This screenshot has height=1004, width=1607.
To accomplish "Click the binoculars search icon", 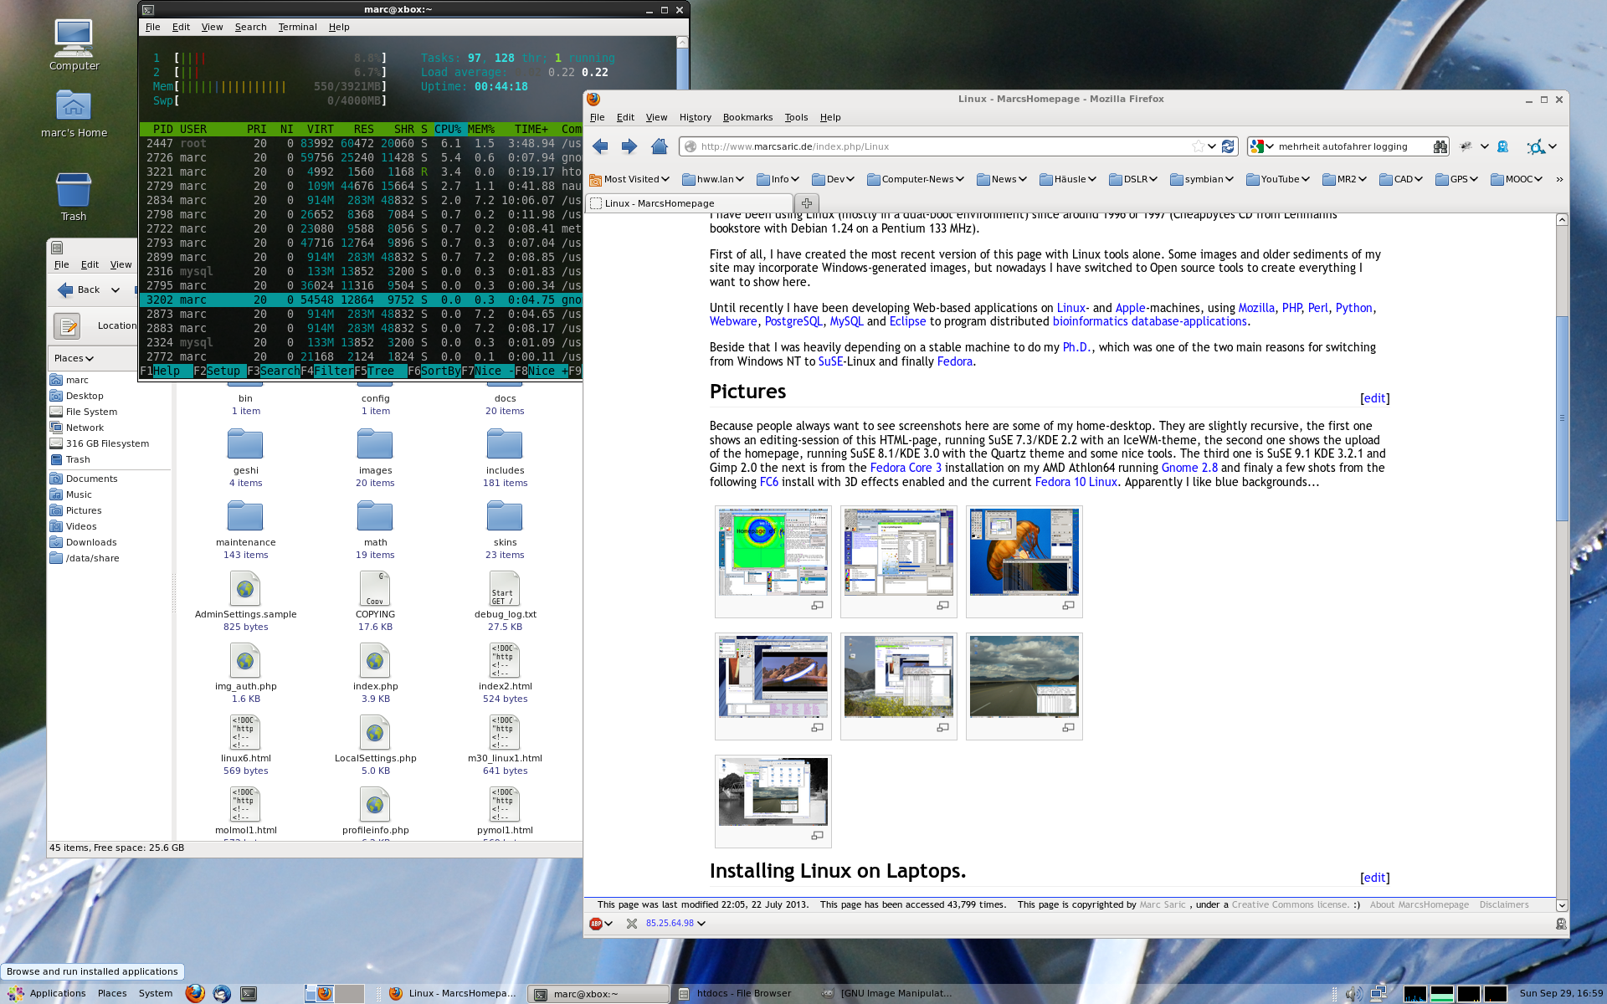I will 1440,146.
